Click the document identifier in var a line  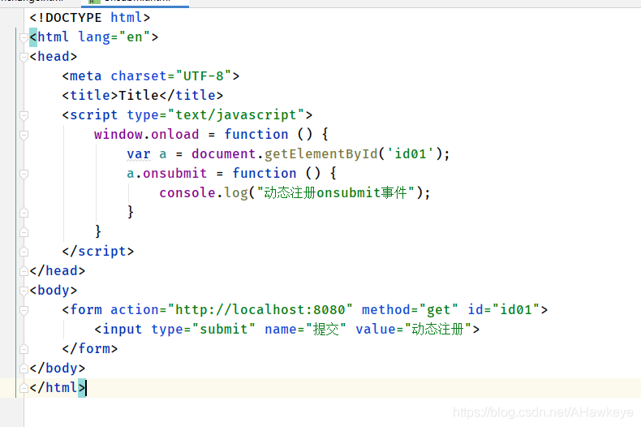click(224, 153)
